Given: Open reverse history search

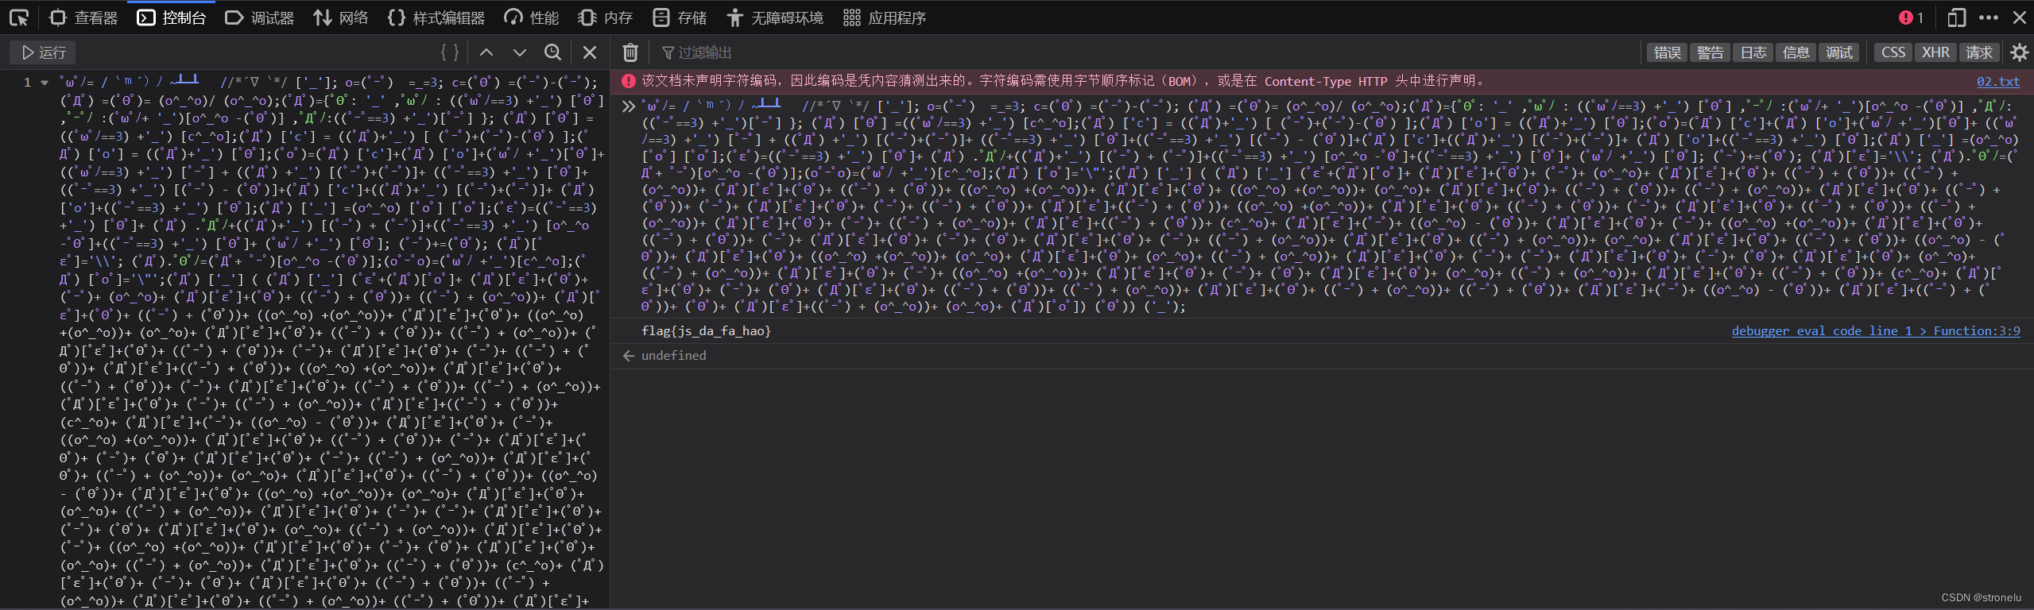Looking at the screenshot, I should click(553, 52).
